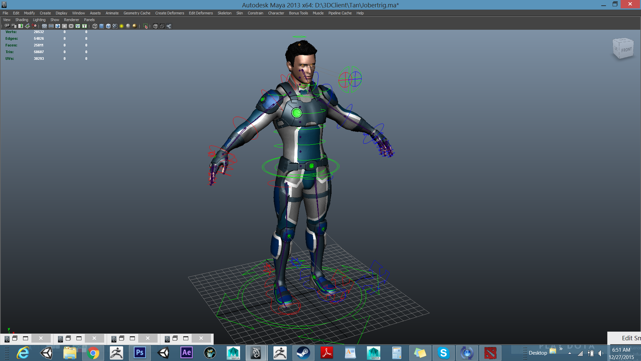Click the Isolate Select icon
Viewport: 641px width, 361px height.
(x=146, y=26)
